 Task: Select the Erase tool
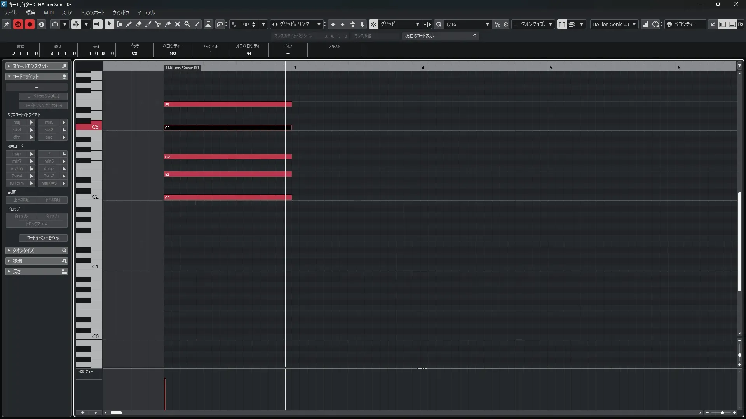point(139,24)
